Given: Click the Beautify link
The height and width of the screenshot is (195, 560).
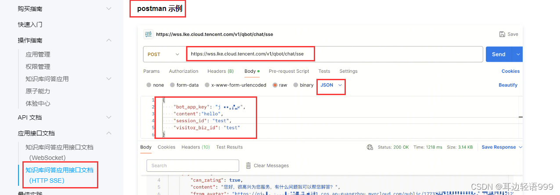Looking at the screenshot, I should pos(508,85).
